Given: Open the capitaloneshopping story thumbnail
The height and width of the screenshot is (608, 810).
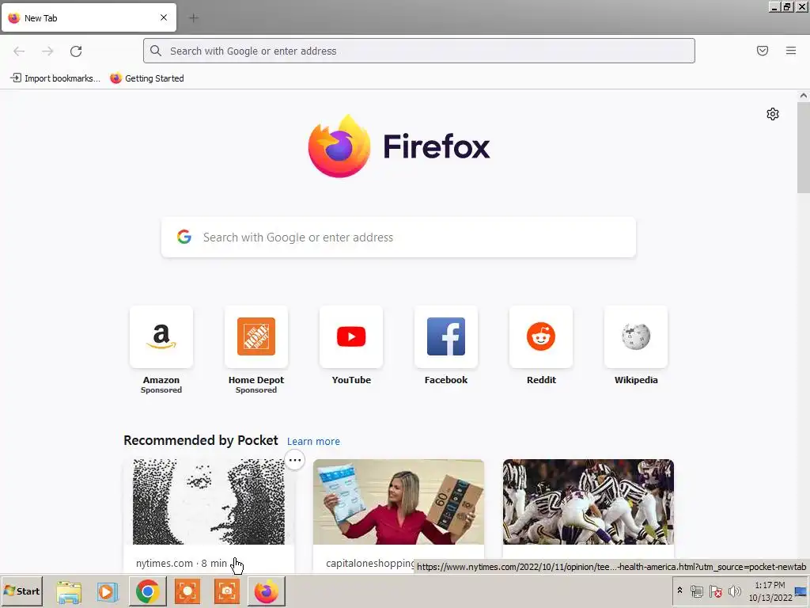Looking at the screenshot, I should (399, 501).
